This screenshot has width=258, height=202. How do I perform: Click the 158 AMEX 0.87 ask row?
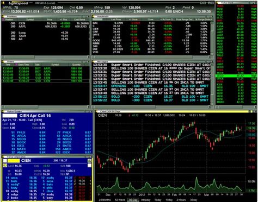[74, 149]
